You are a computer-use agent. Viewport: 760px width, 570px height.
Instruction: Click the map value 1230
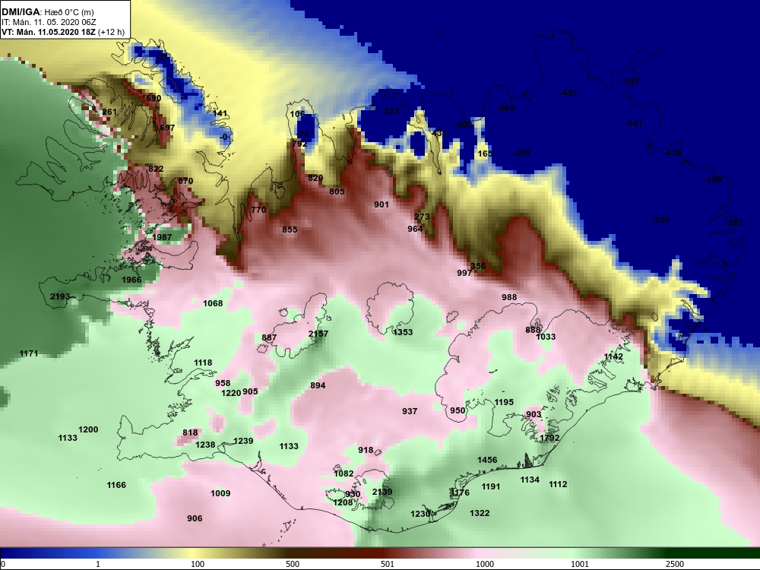421,514
